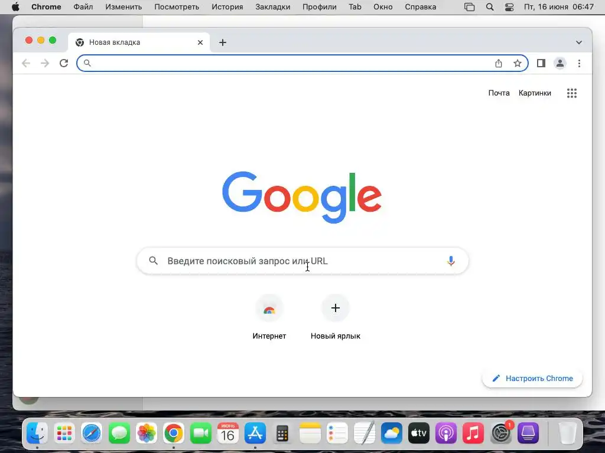The width and height of the screenshot is (605, 453).
Task: Open the Почта link
Action: point(499,93)
